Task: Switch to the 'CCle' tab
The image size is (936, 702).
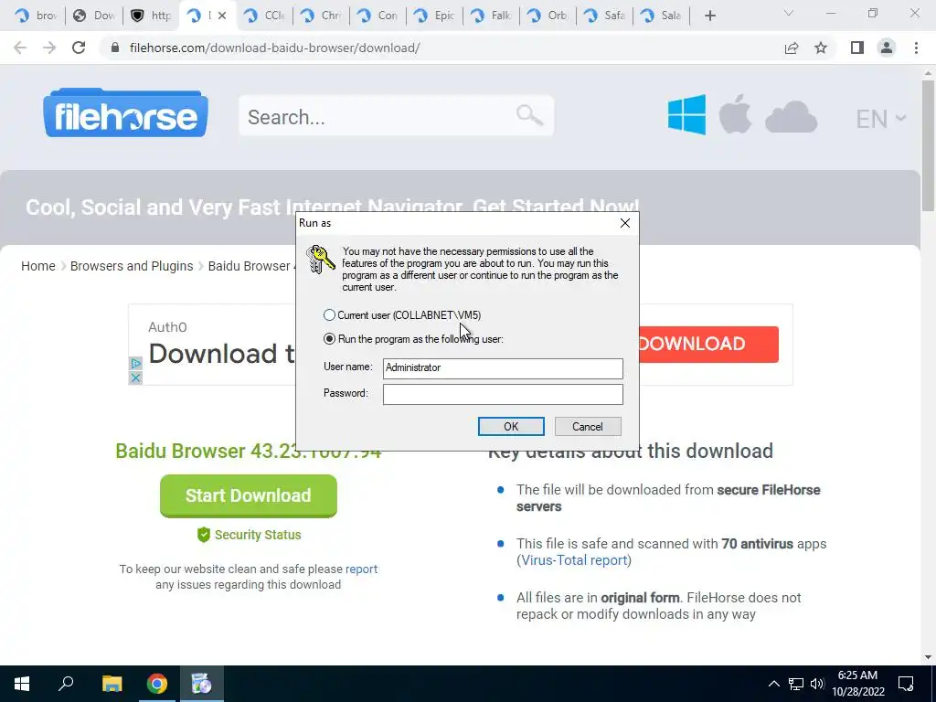Action: [x=264, y=16]
